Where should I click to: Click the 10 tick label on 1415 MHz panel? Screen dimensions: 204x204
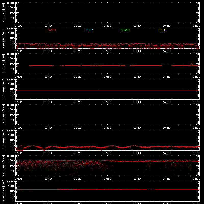[x=13, y=94]
